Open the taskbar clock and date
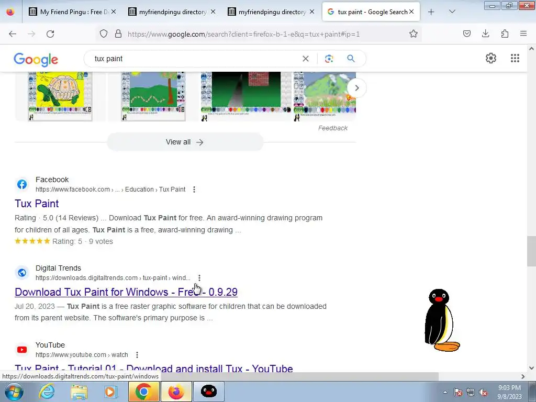 (509, 392)
